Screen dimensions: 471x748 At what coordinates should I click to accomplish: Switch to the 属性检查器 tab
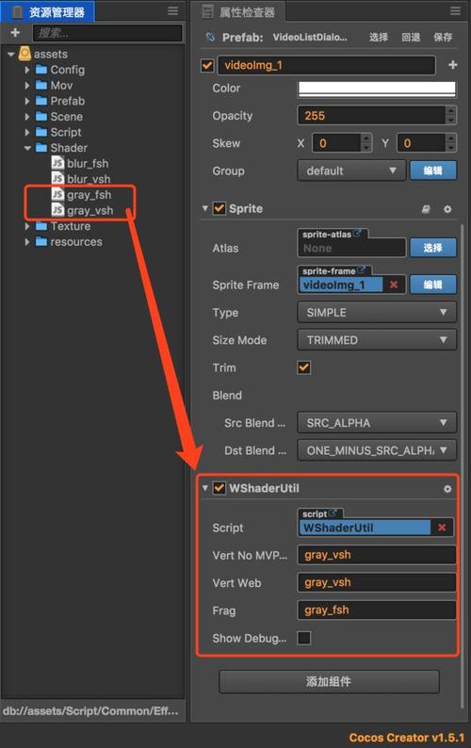238,12
